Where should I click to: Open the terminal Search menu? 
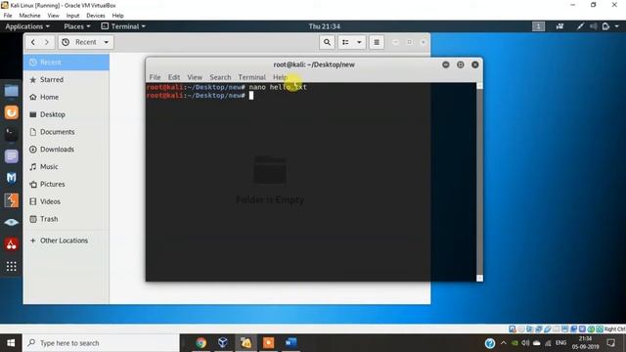click(220, 77)
